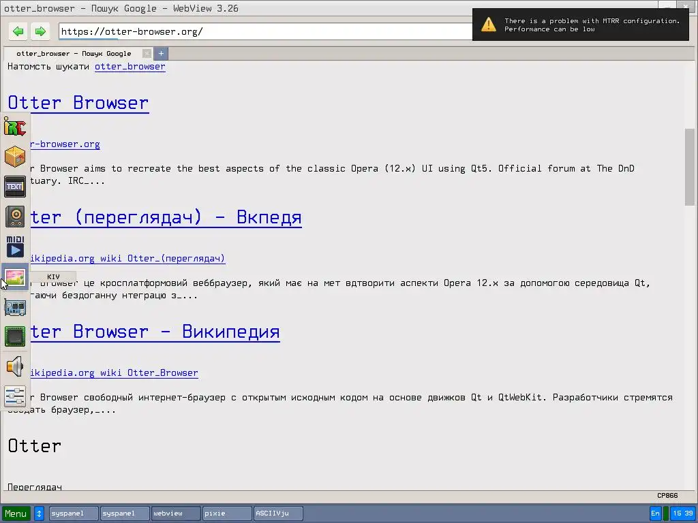Switch to syspanel task next to webview

click(125, 513)
